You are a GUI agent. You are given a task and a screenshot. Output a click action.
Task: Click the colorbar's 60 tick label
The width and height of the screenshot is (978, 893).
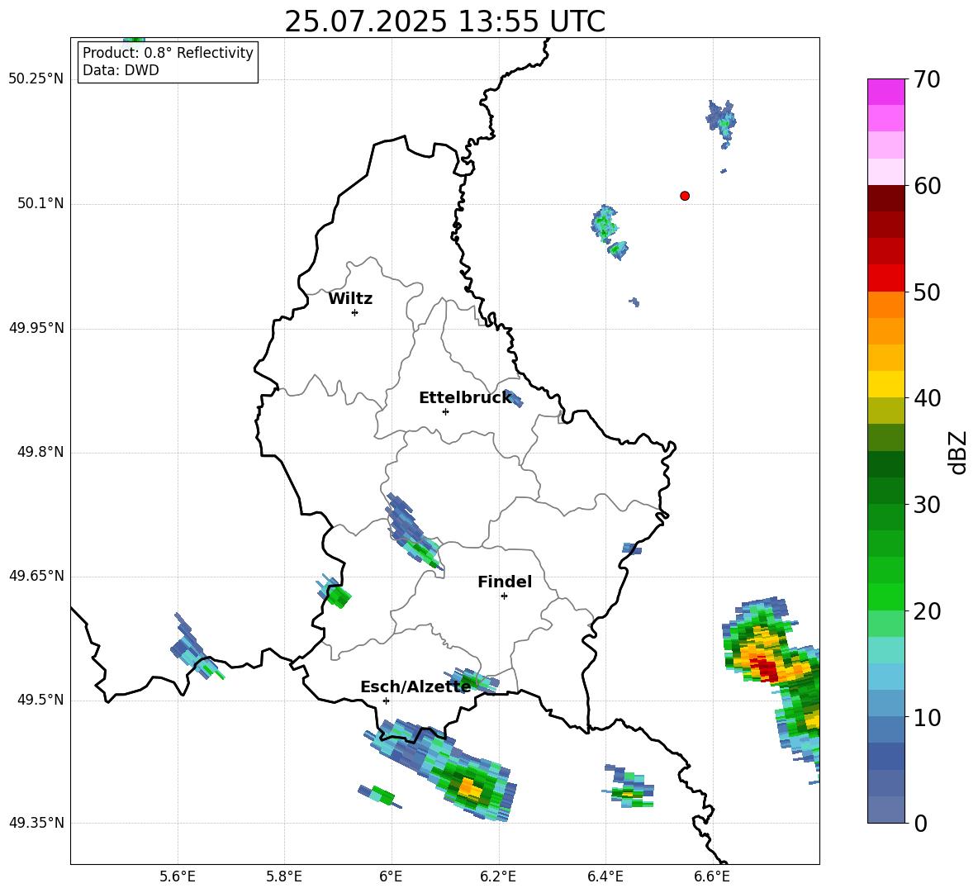point(928,186)
